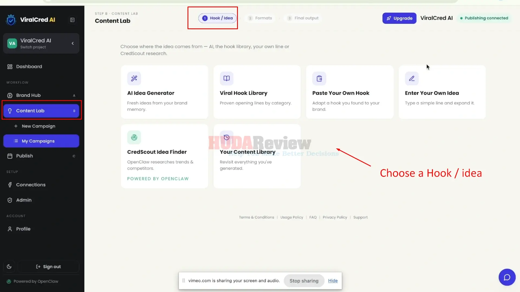Image resolution: width=520 pixels, height=292 pixels.
Task: Click the green OpenClaw logo in the sidebar footer
Action: 9,281
